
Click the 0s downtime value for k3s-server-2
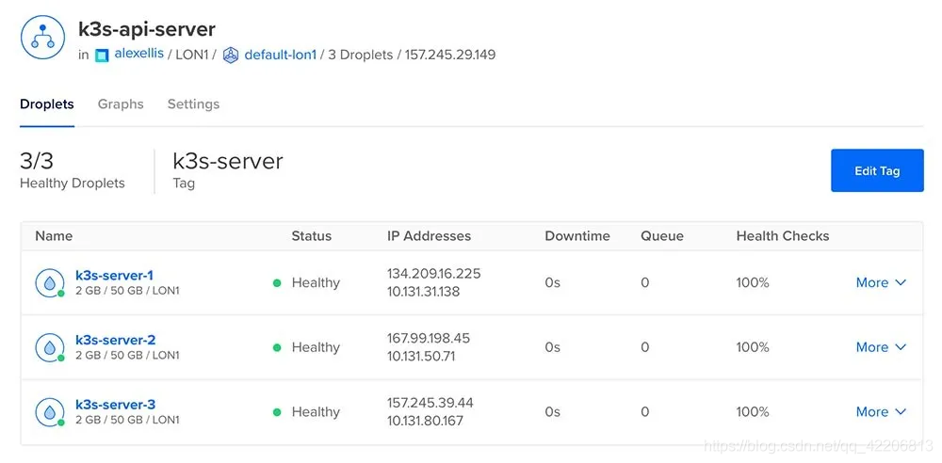(x=553, y=347)
